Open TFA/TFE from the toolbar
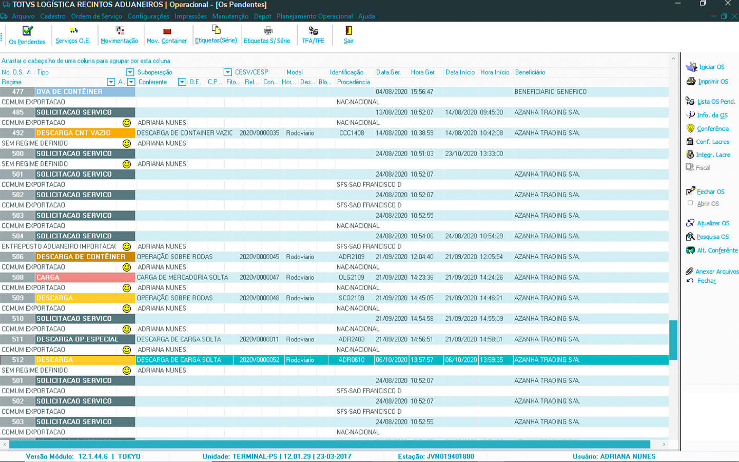The image size is (739, 462). [313, 31]
